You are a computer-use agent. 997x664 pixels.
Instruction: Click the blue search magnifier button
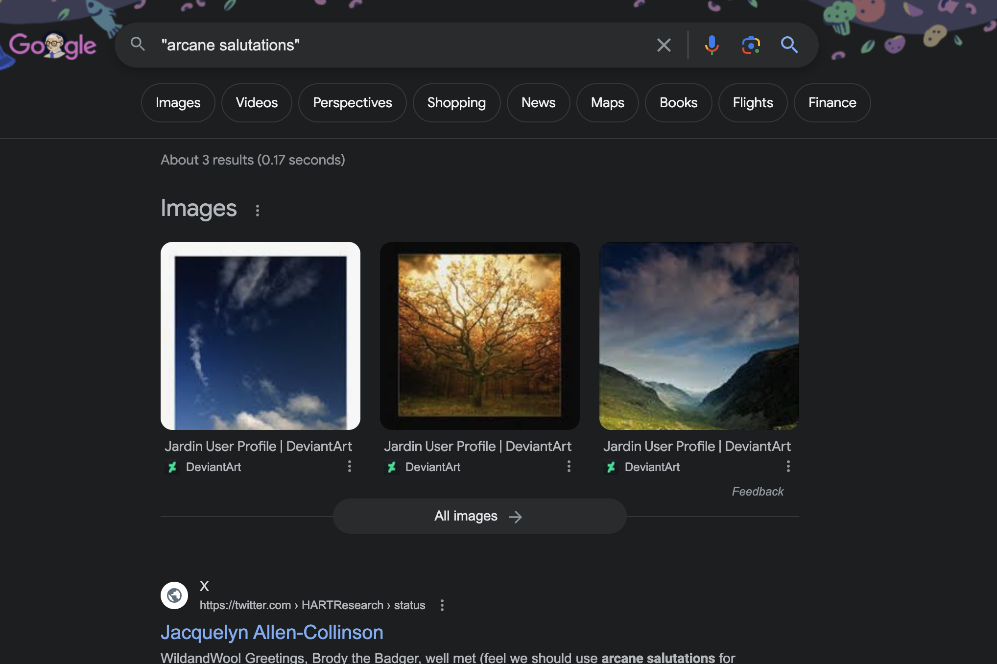pyautogui.click(x=789, y=45)
